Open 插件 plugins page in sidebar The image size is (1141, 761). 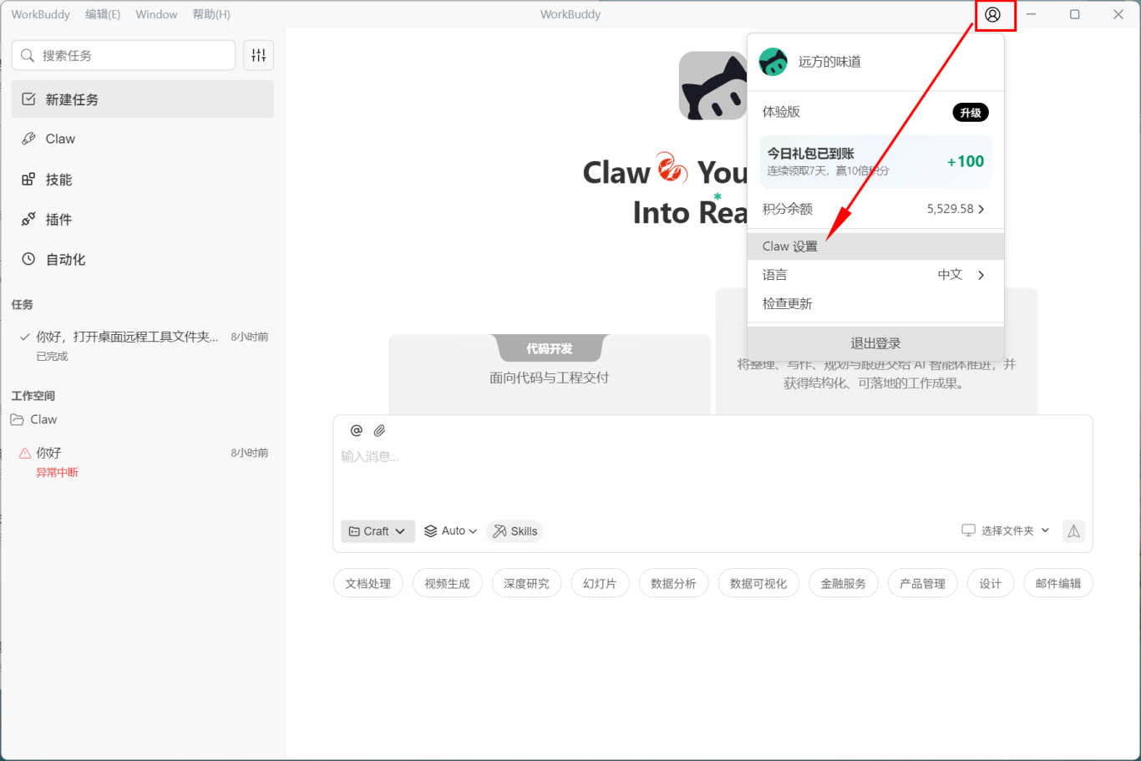click(58, 220)
